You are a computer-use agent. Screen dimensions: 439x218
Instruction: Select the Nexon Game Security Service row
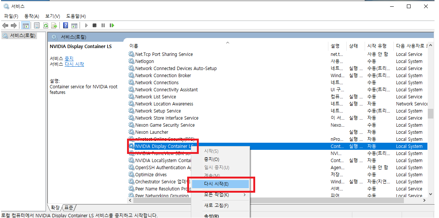278,125
